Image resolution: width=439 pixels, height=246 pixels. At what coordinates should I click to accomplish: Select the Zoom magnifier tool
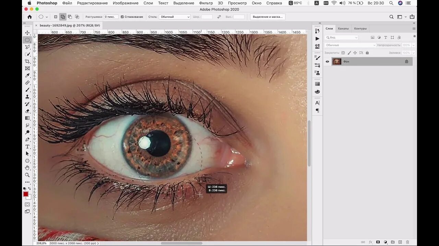[27, 175]
